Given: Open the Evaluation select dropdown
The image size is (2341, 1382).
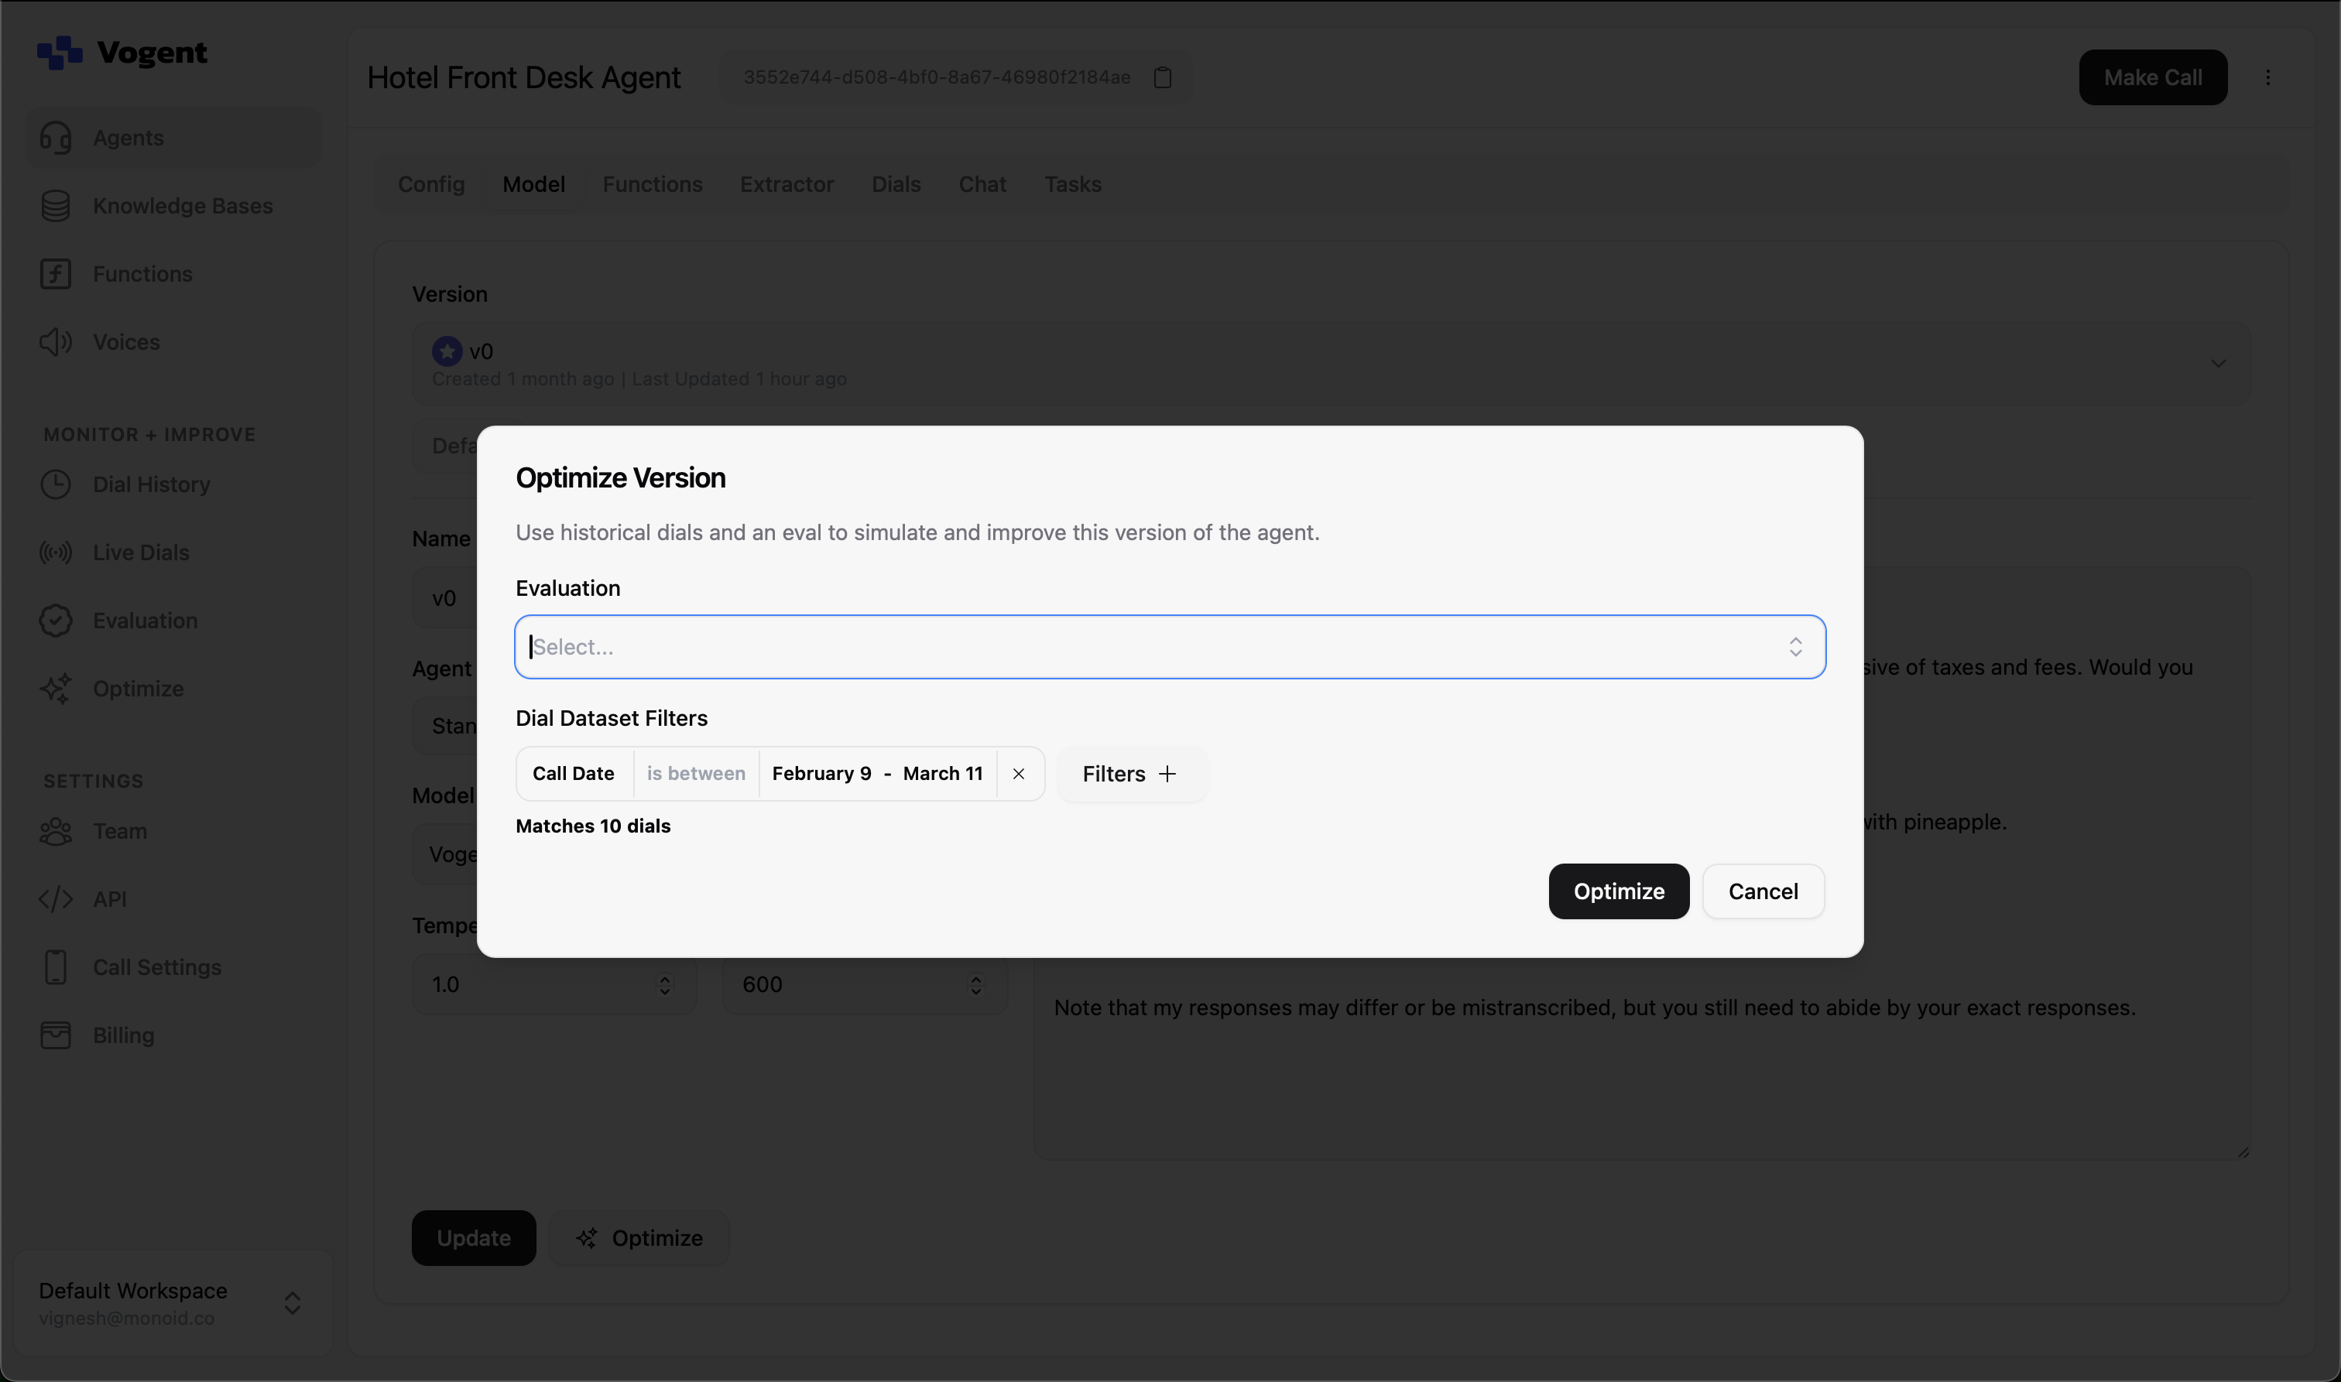Looking at the screenshot, I should (1169, 646).
